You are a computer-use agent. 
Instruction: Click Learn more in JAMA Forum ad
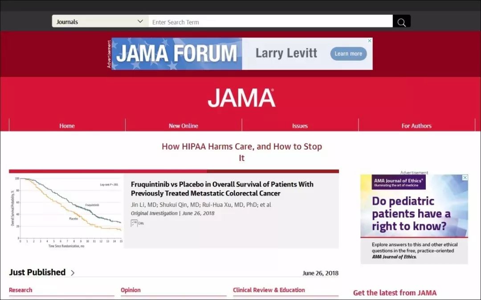[x=348, y=54]
